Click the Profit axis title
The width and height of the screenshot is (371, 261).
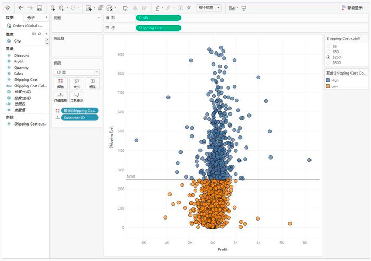tap(223, 249)
